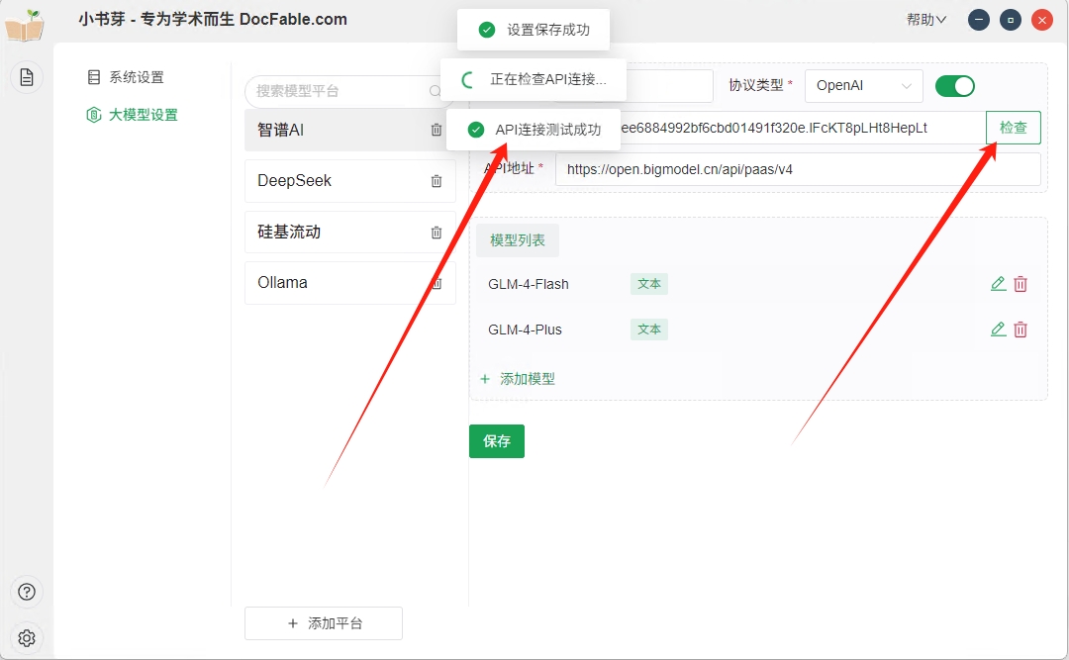Open the 协议类型 OpenAI dropdown
The height and width of the screenshot is (660, 1069).
[863, 86]
